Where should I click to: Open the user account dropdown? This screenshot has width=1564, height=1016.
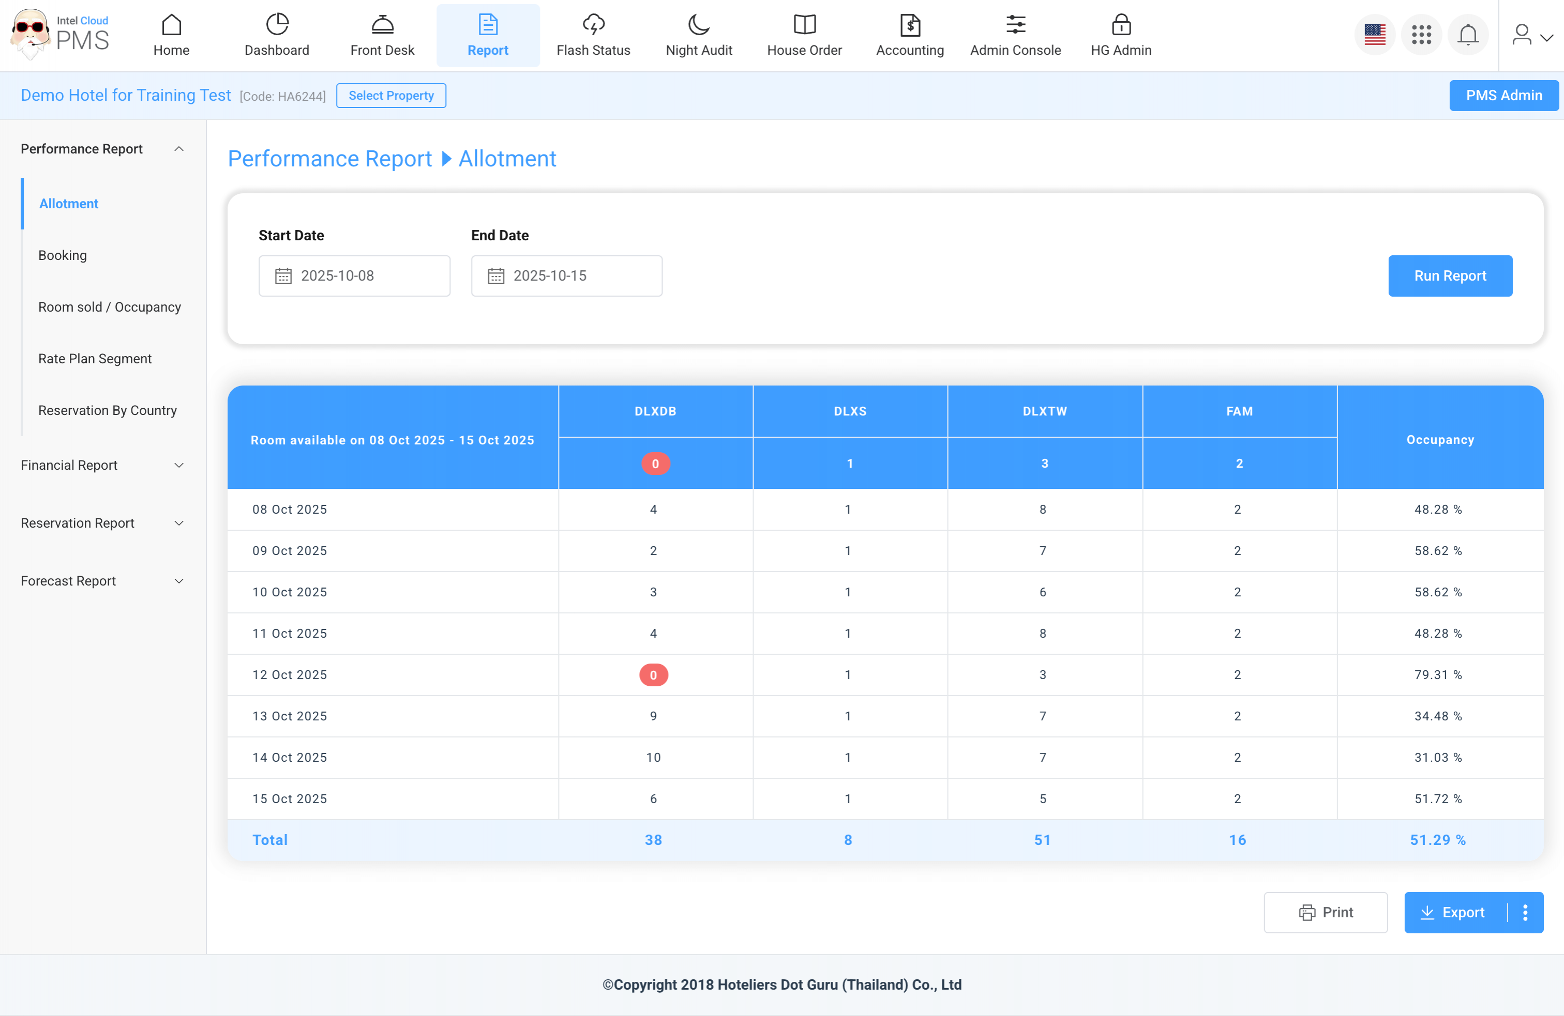(1531, 36)
